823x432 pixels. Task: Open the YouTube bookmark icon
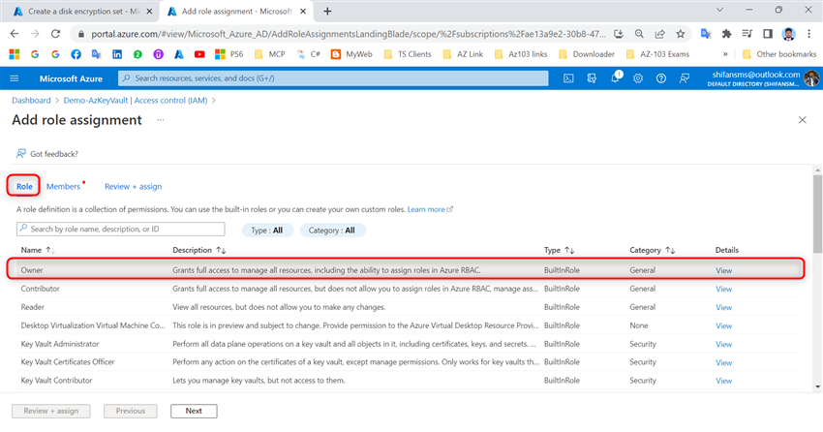click(x=199, y=54)
